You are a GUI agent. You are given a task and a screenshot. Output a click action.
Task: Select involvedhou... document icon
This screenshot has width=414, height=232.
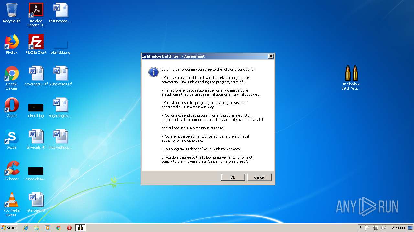[x=60, y=139]
